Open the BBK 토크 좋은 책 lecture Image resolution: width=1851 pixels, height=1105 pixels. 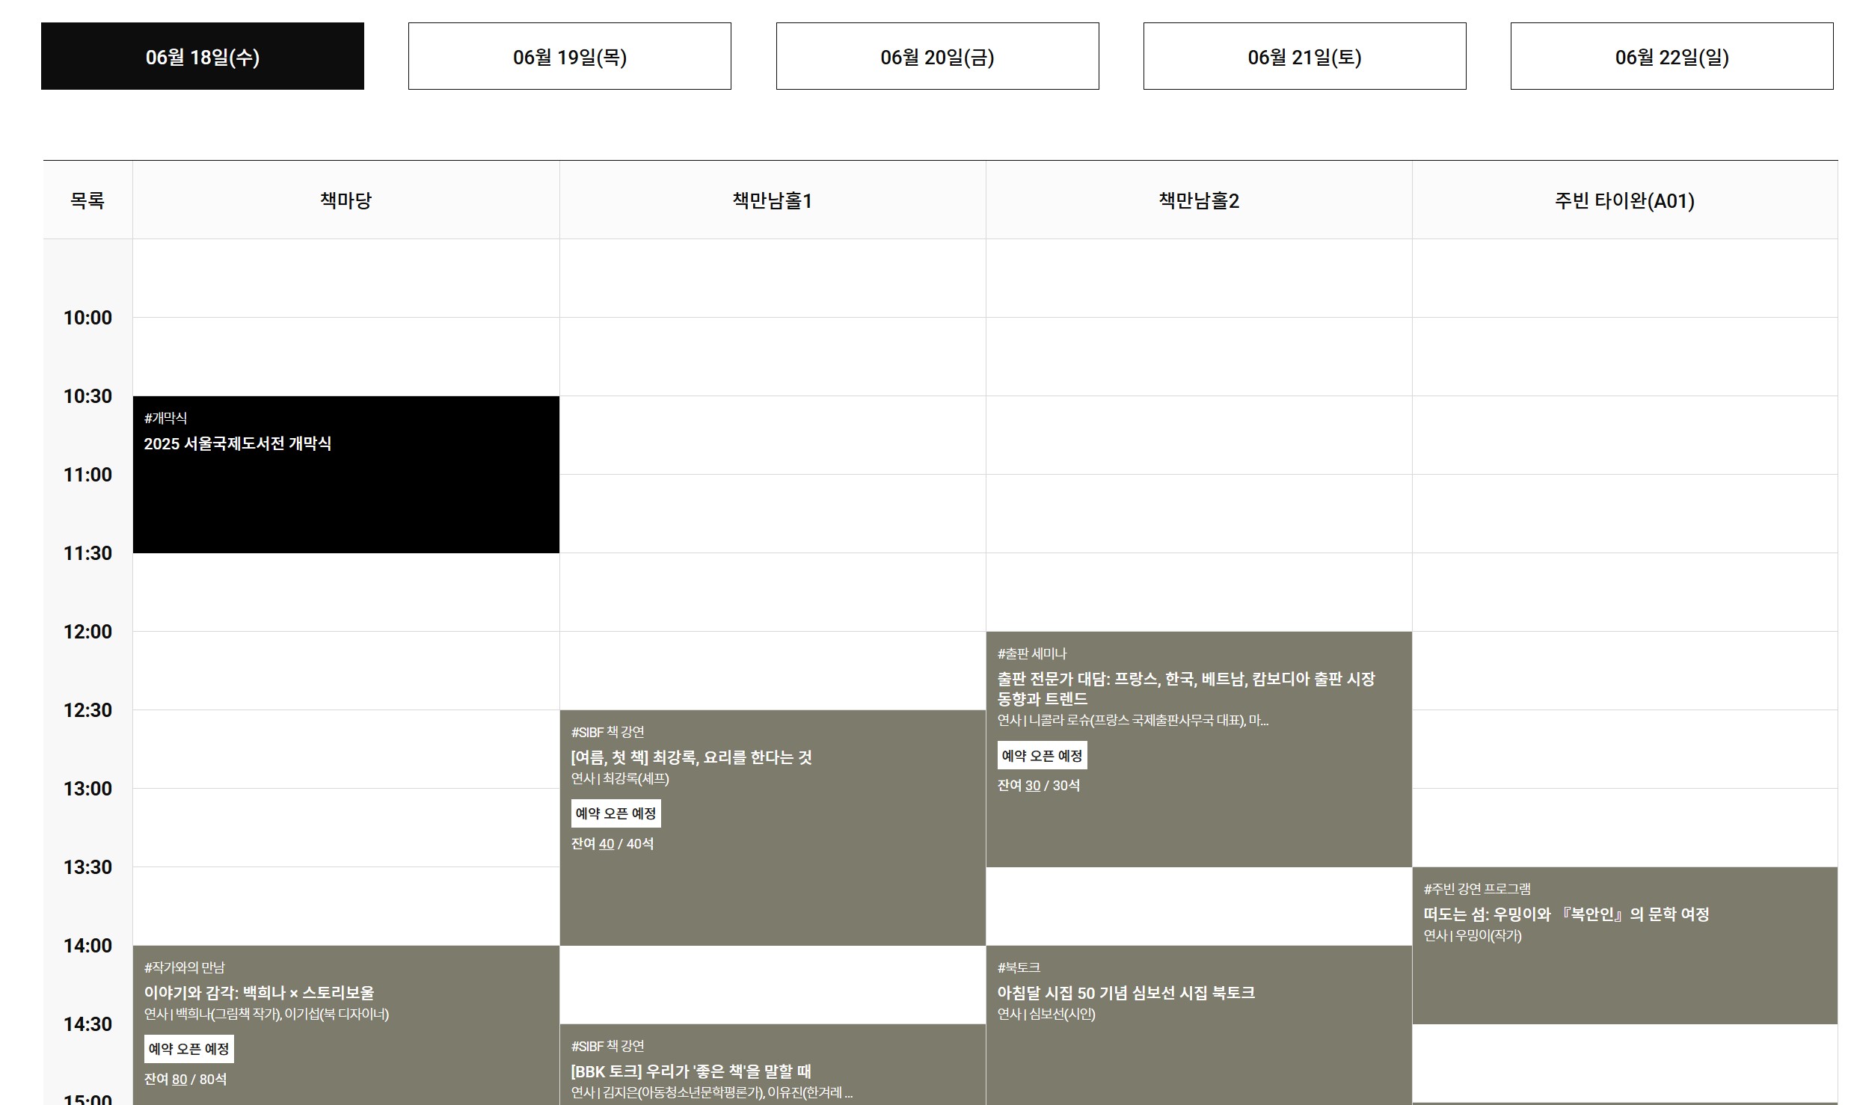pos(691,1071)
